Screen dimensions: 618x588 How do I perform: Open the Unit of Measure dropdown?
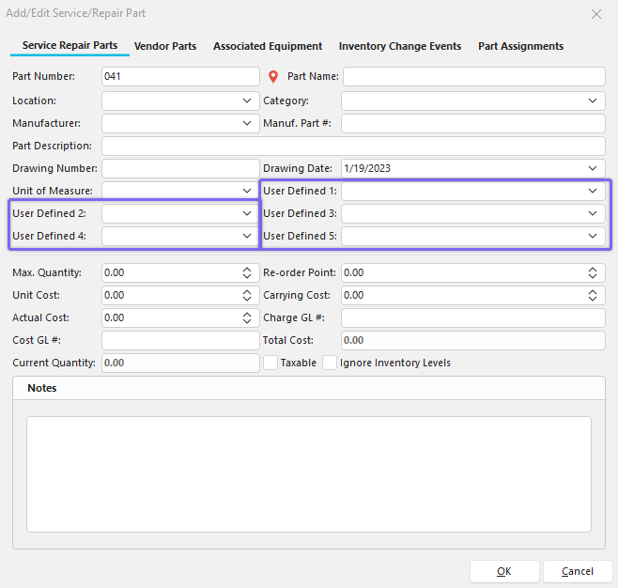247,191
